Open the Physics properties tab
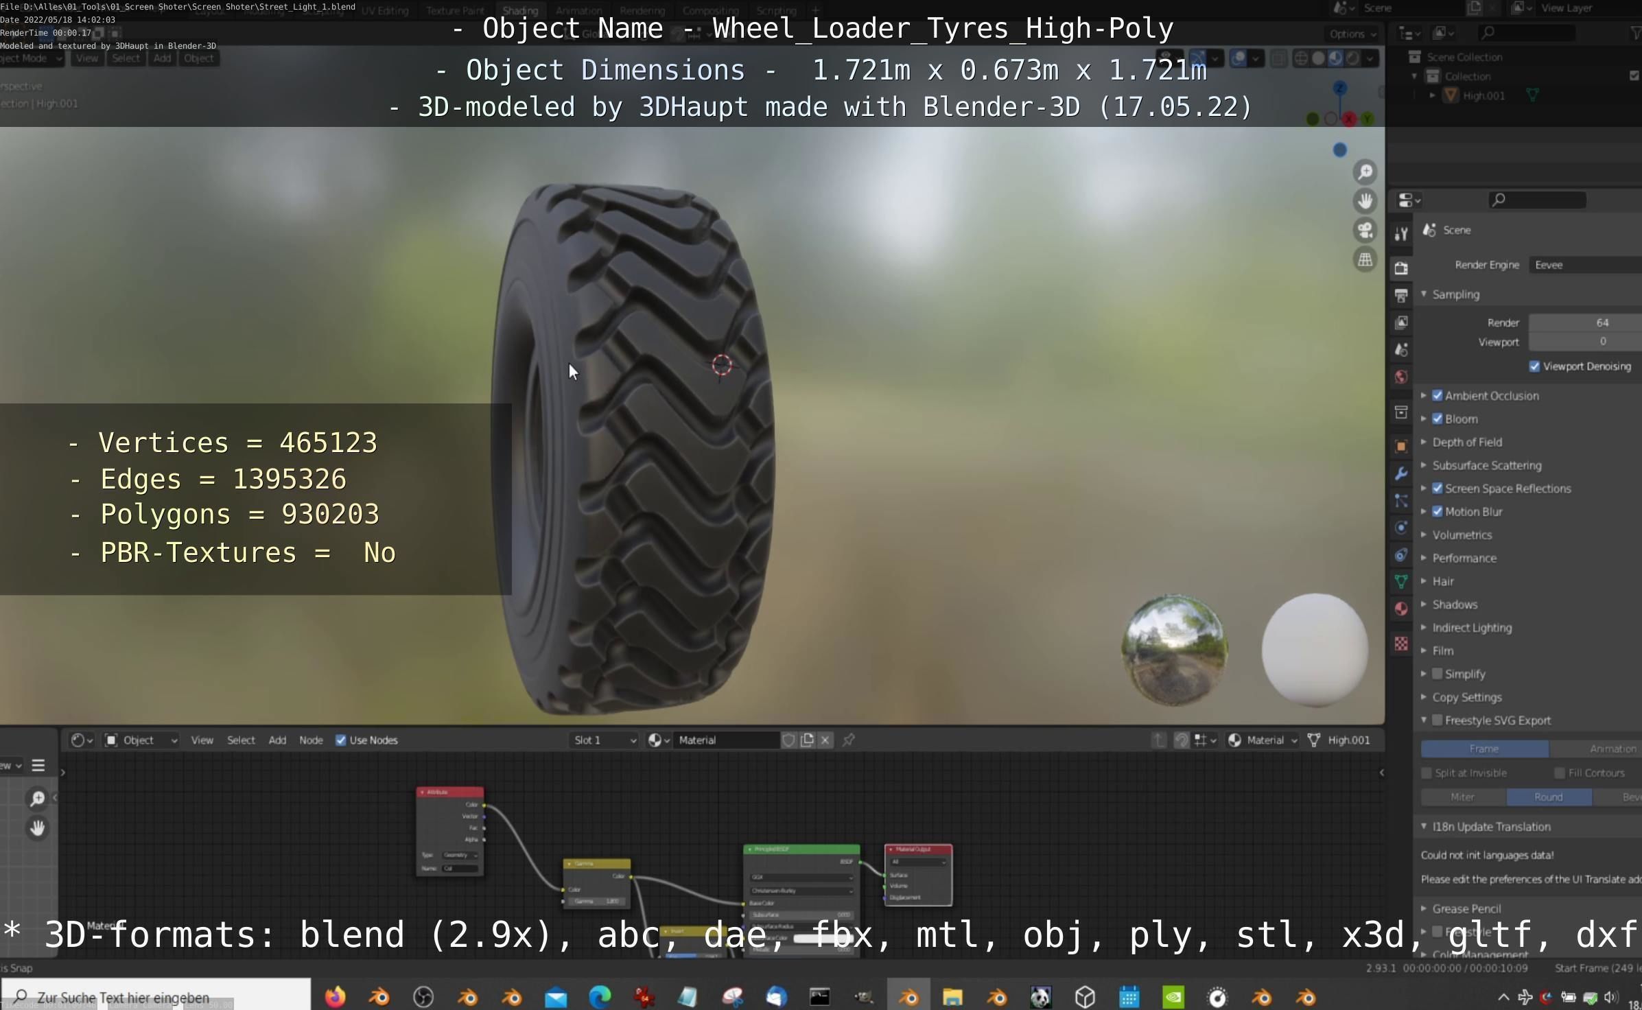Image resolution: width=1642 pixels, height=1010 pixels. pyautogui.click(x=1401, y=528)
